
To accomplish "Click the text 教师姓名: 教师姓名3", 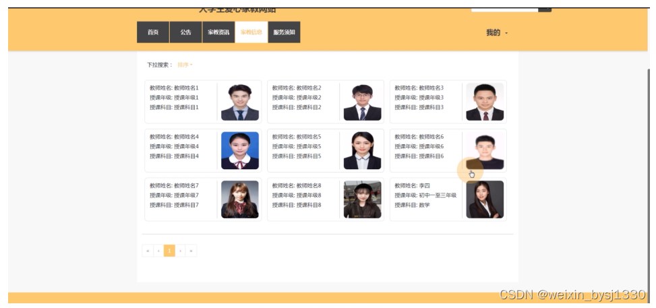I will (419, 88).
